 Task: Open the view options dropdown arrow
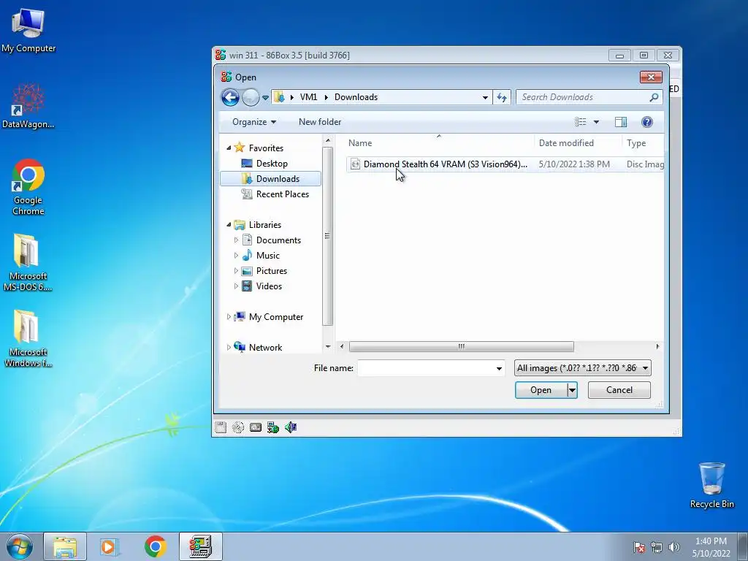point(596,122)
